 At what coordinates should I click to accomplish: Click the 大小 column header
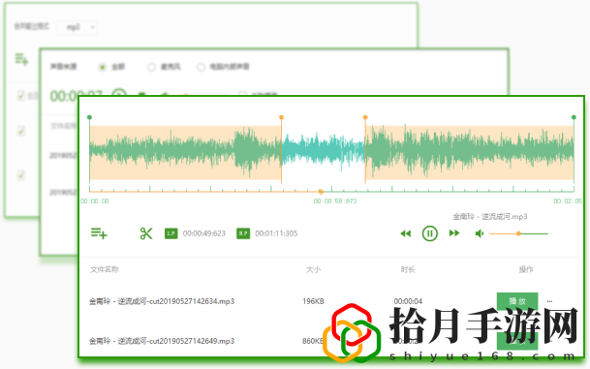[314, 269]
